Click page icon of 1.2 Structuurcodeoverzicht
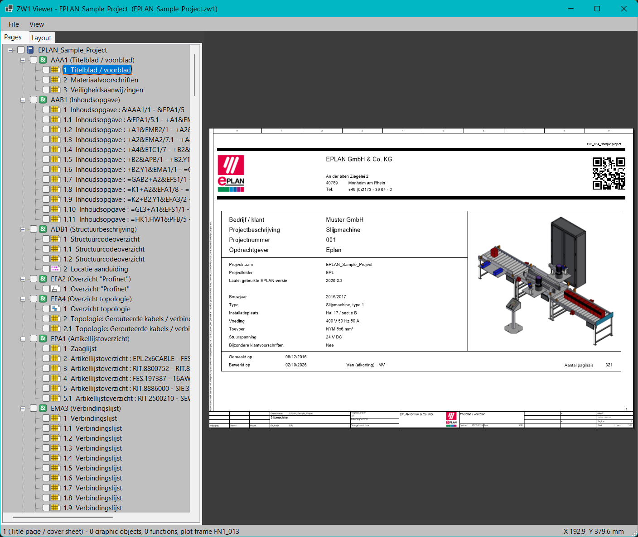This screenshot has height=537, width=638. coord(56,259)
